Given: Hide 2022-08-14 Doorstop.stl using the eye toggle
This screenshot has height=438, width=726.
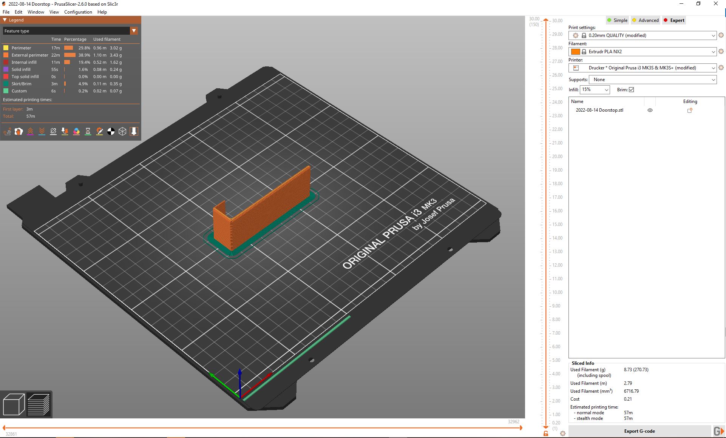Looking at the screenshot, I should (x=650, y=110).
